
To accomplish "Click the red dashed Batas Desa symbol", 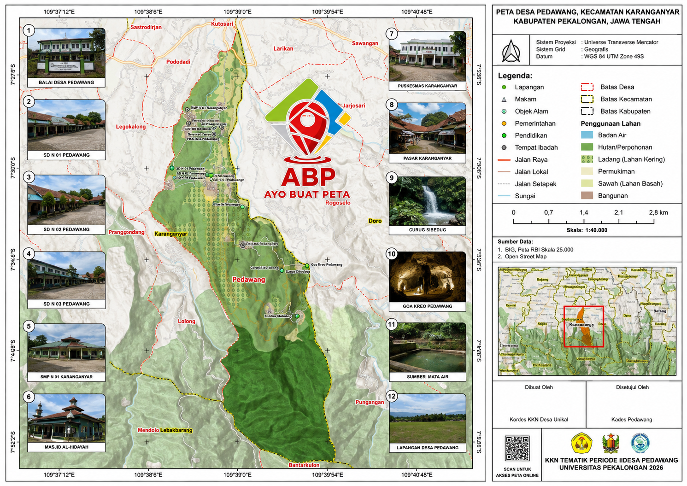I will coord(587,87).
